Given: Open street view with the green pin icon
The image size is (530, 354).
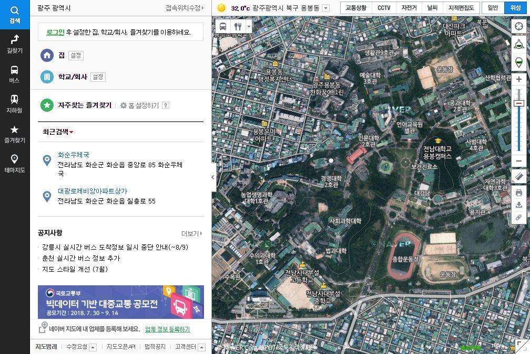Looking at the screenshot, I should point(520,62).
